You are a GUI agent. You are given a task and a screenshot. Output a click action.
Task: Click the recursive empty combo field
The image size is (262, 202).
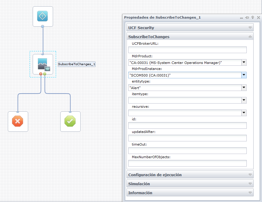pyautogui.click(x=185, y=113)
